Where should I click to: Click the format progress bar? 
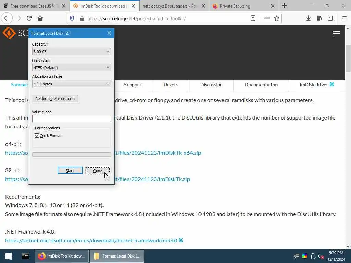(x=71, y=154)
